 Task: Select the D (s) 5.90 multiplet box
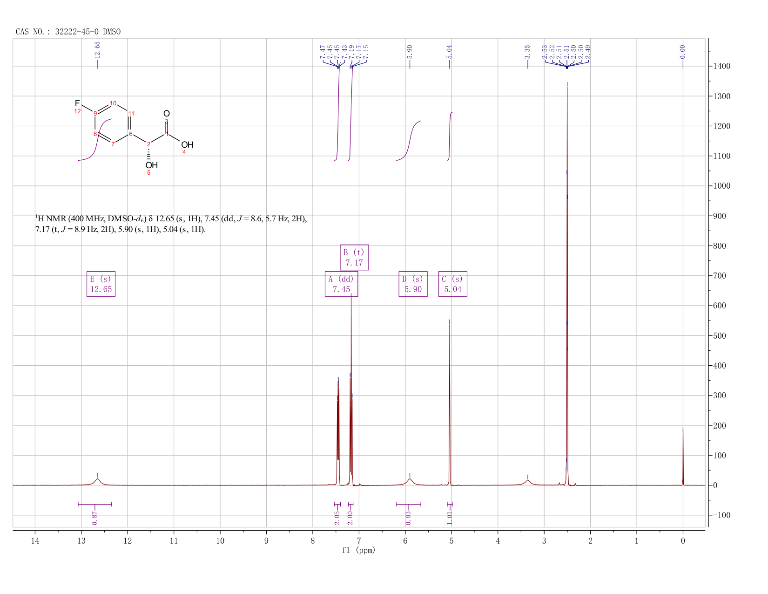413,284
